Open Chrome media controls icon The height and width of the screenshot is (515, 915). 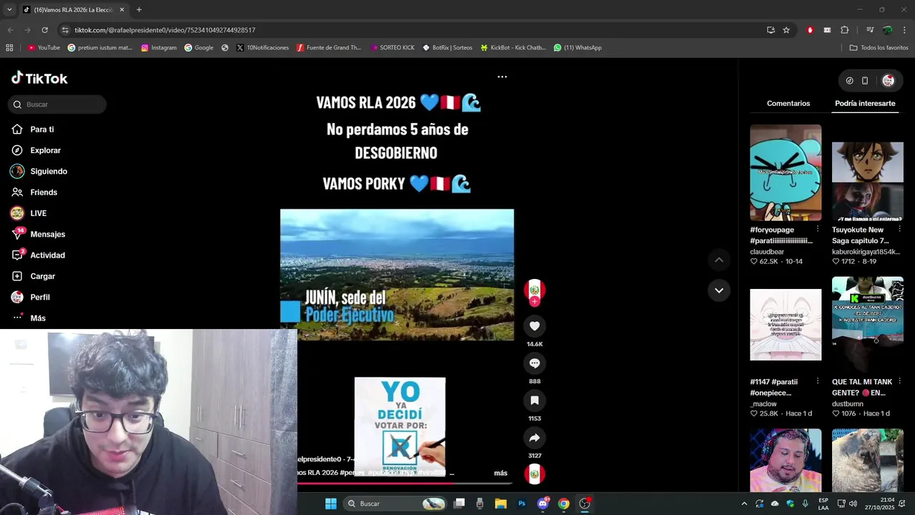[x=870, y=30]
